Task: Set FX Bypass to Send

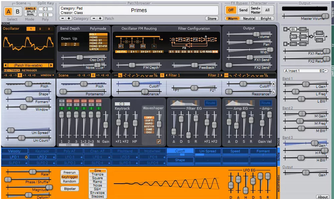Action: [x=243, y=10]
